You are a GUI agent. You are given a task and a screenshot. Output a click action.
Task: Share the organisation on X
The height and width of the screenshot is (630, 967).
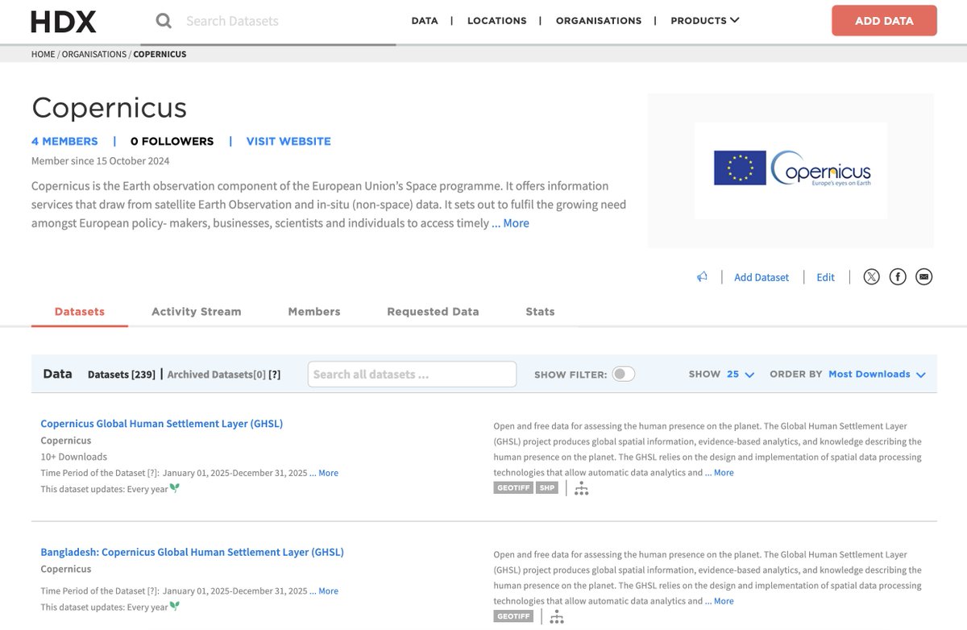pos(871,276)
